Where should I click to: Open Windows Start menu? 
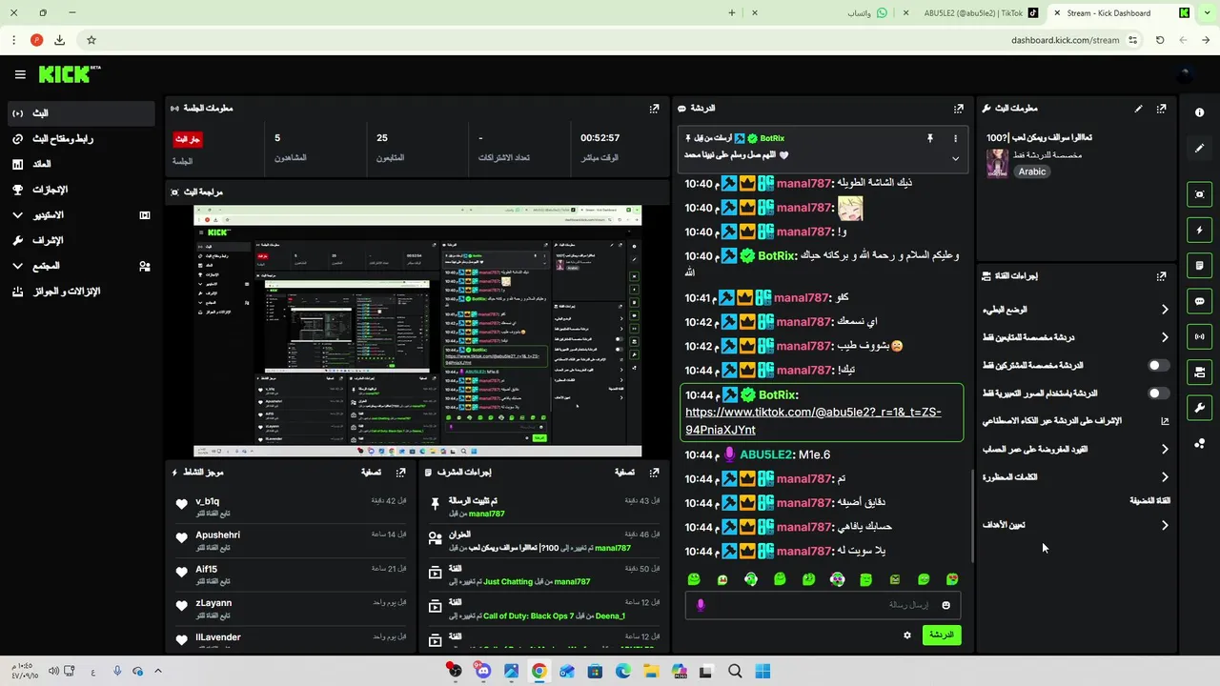click(762, 671)
